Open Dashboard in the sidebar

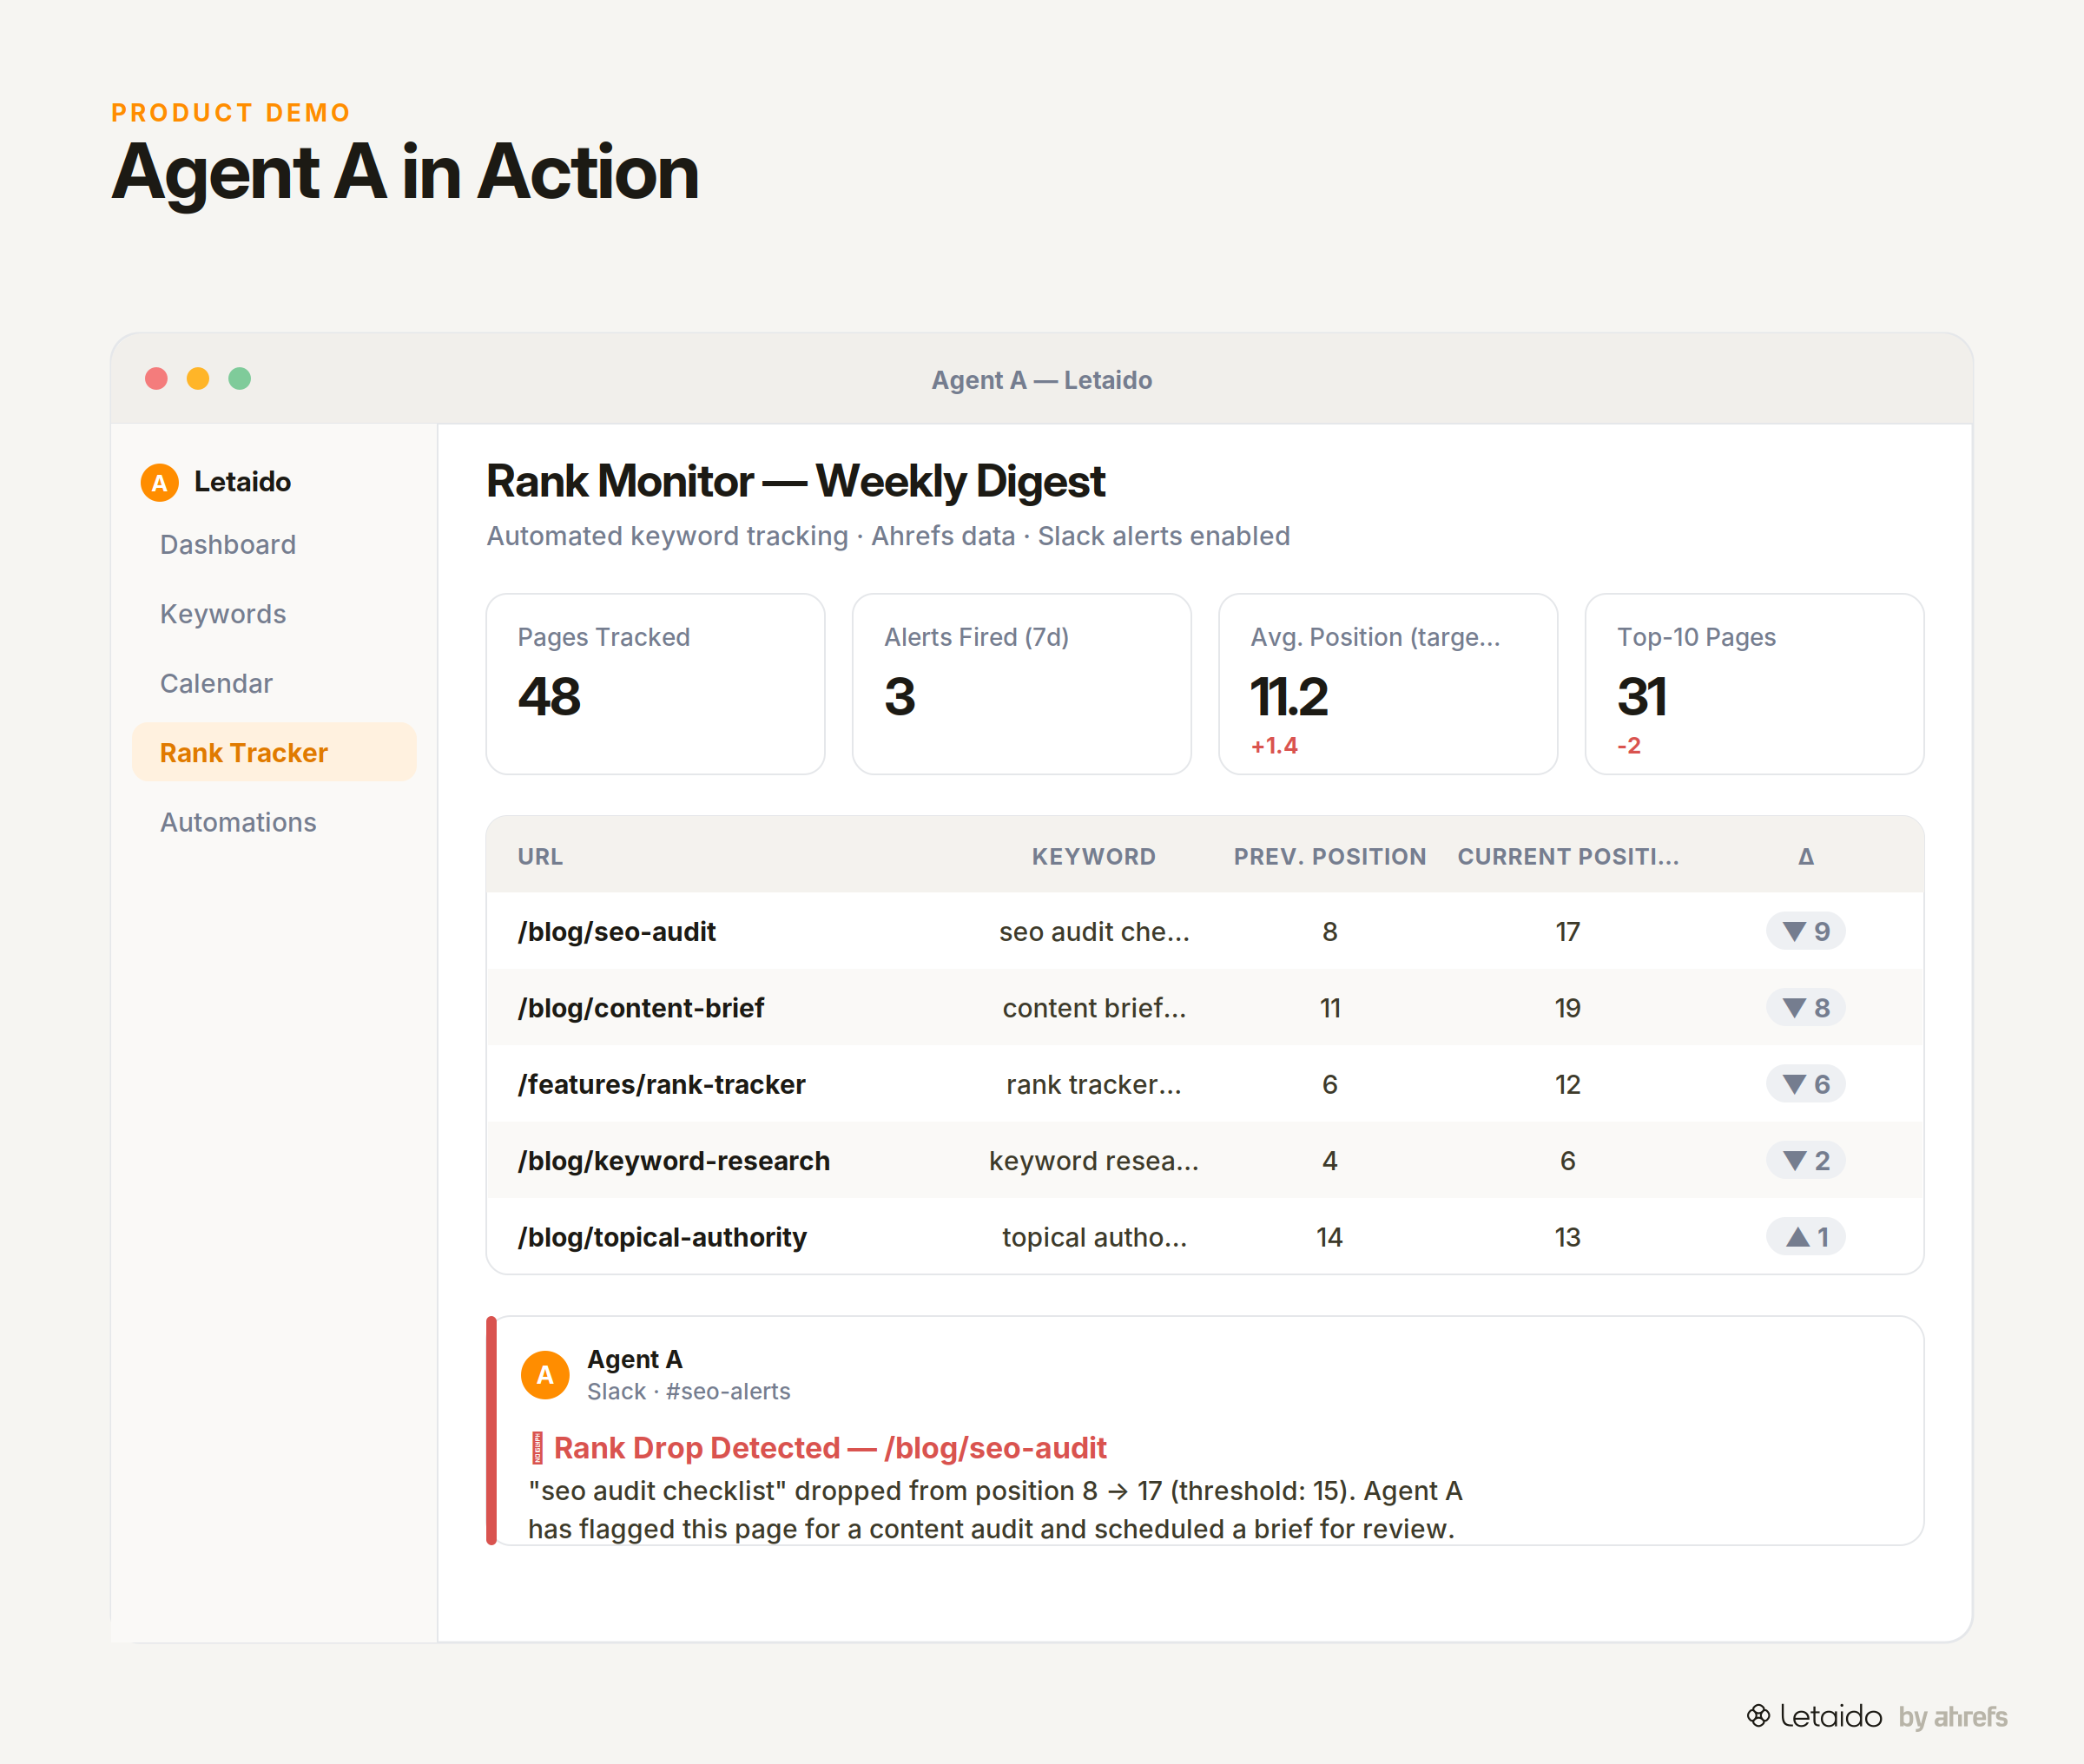click(274, 544)
